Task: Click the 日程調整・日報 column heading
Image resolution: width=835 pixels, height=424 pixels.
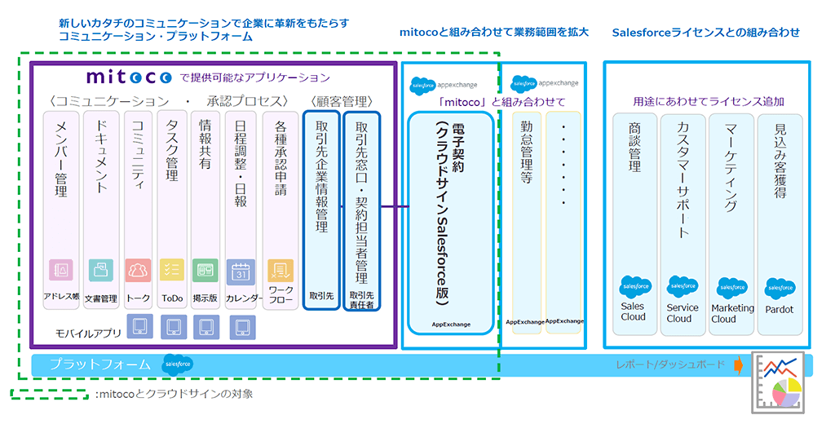Action: [241, 163]
